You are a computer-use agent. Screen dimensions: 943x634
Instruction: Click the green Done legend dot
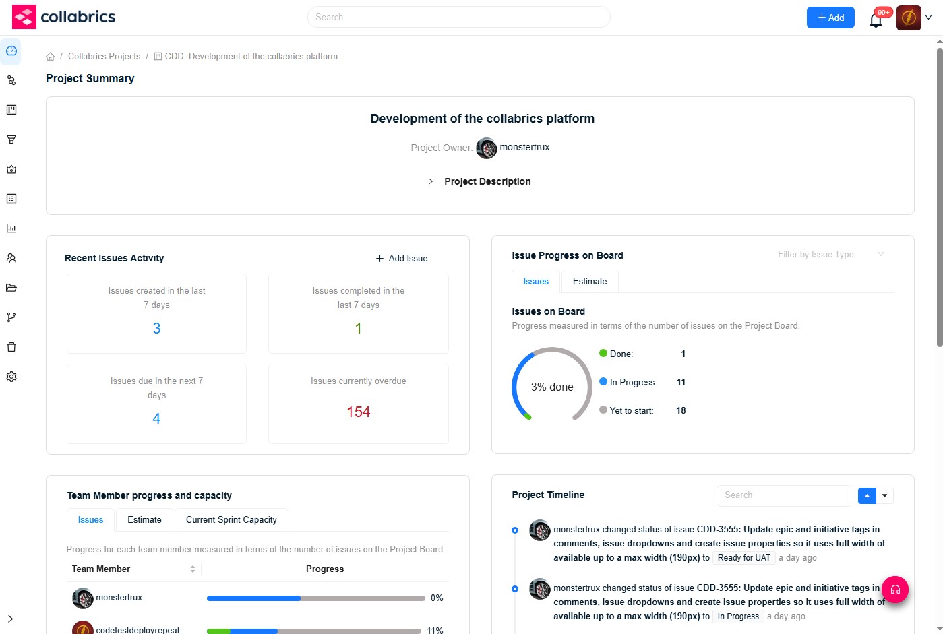tap(603, 353)
